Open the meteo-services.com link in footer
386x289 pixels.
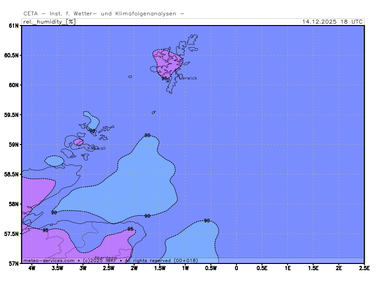[49, 261]
